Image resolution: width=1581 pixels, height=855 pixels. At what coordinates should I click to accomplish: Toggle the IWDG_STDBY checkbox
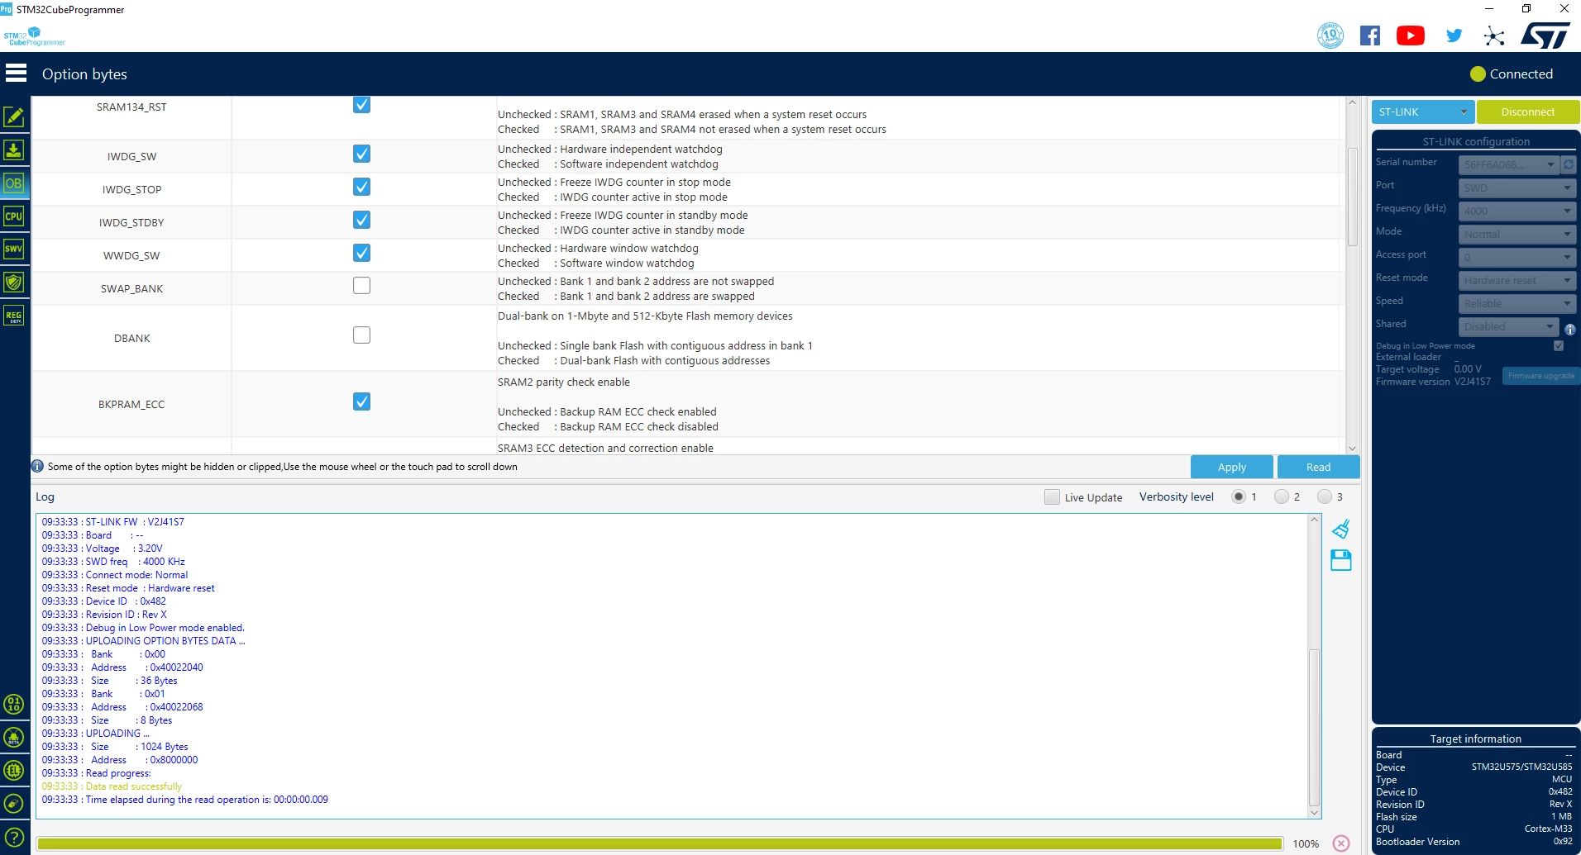tap(361, 220)
